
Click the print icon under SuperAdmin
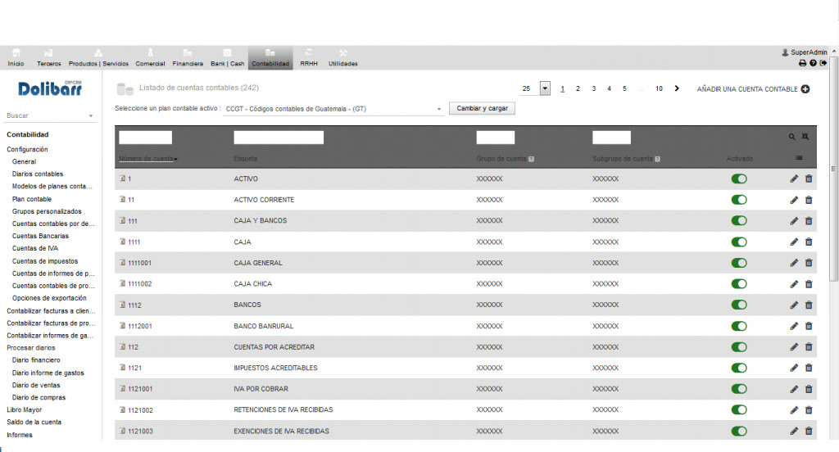click(802, 63)
